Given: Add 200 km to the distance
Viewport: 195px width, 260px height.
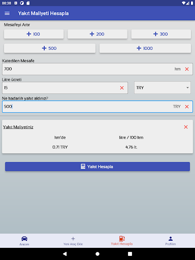Looking at the screenshot, I should (97, 34).
